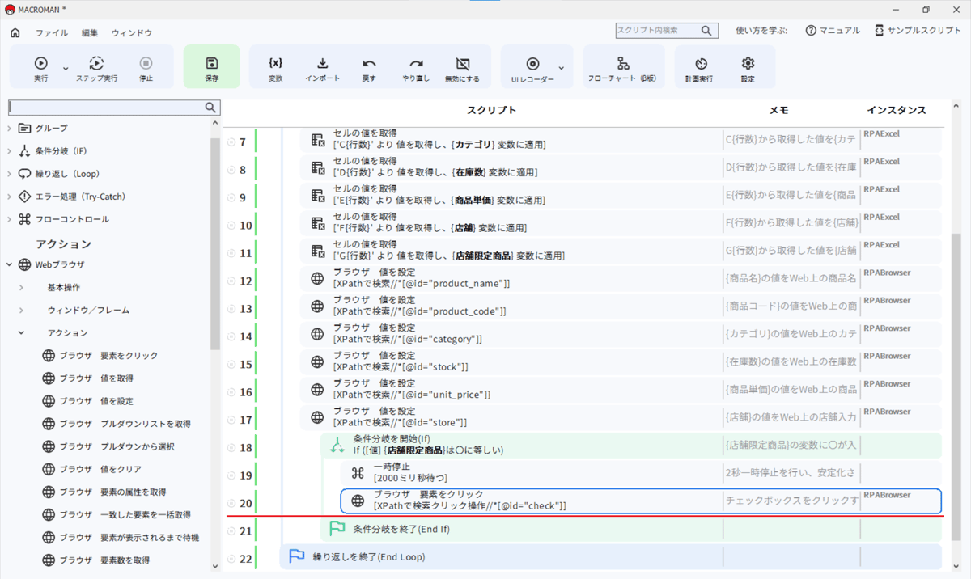
Task: Toggle breakpoint circle on line 9
Action: [x=231, y=197]
